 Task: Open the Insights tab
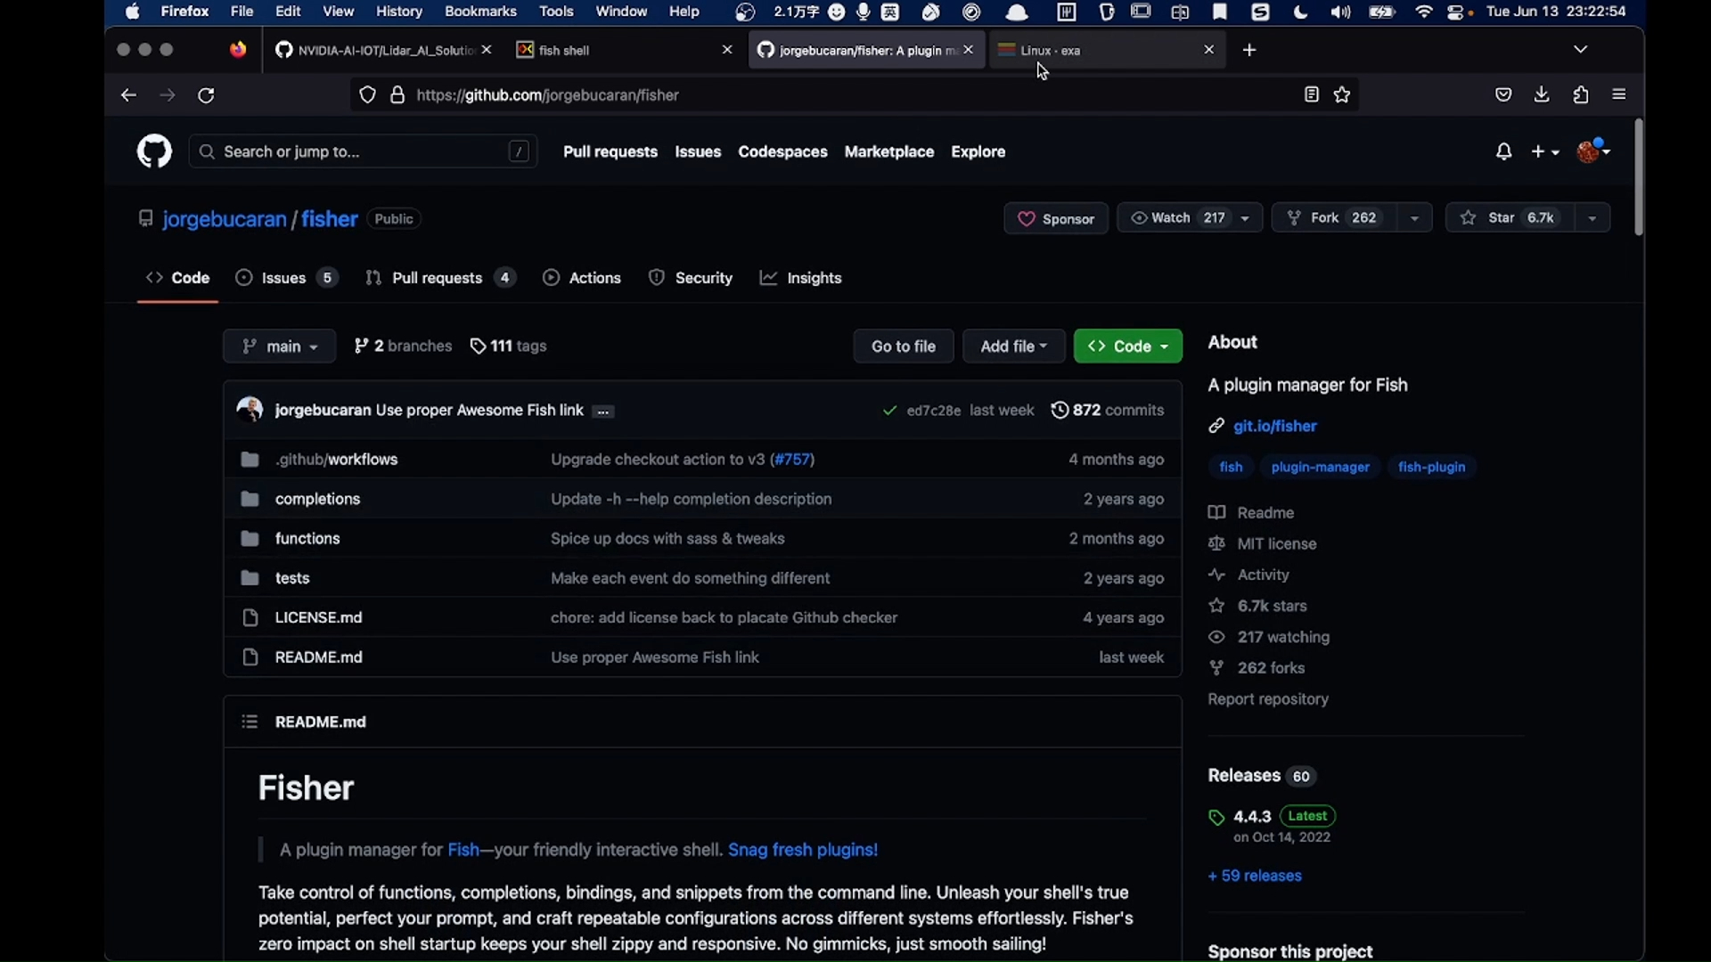point(800,278)
